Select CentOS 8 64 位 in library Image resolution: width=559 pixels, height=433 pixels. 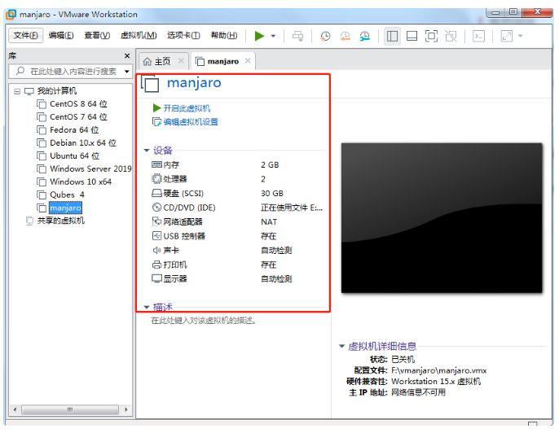click(72, 104)
